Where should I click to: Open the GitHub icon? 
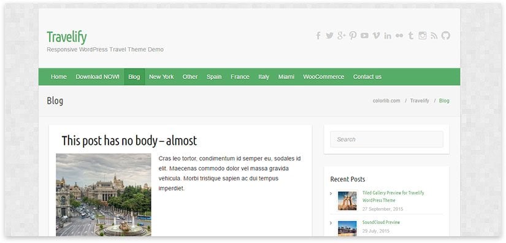coord(446,36)
